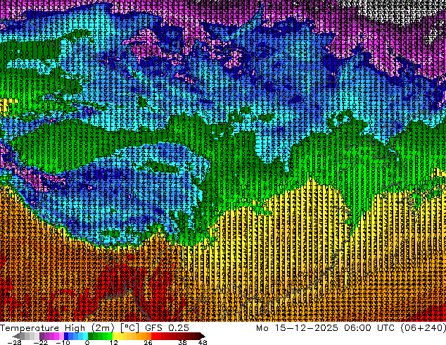Click the '-10' legend label
Screen dimensions: 446x345
pos(63,342)
